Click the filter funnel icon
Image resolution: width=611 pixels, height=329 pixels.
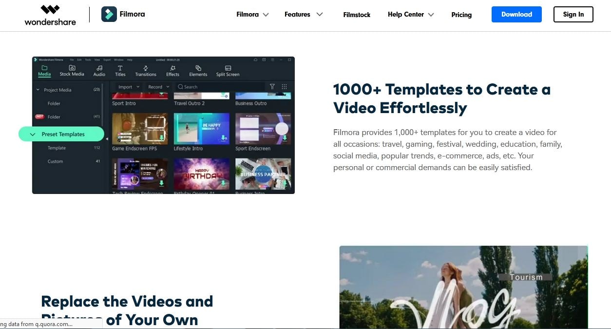[x=272, y=87]
